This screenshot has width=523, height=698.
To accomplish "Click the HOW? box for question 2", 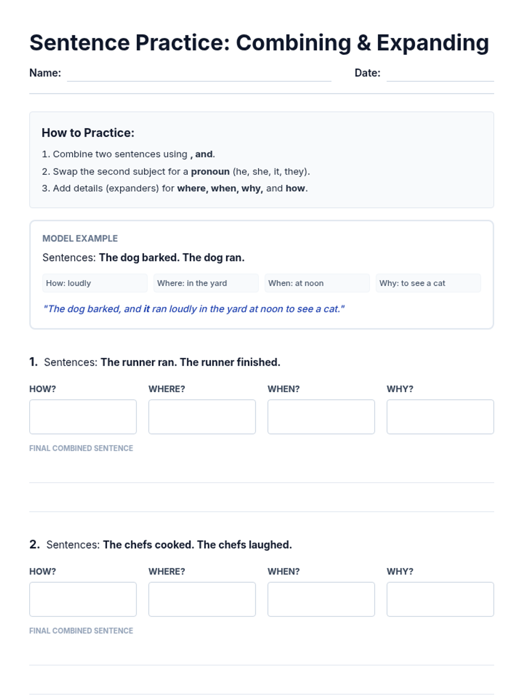I will [x=83, y=599].
